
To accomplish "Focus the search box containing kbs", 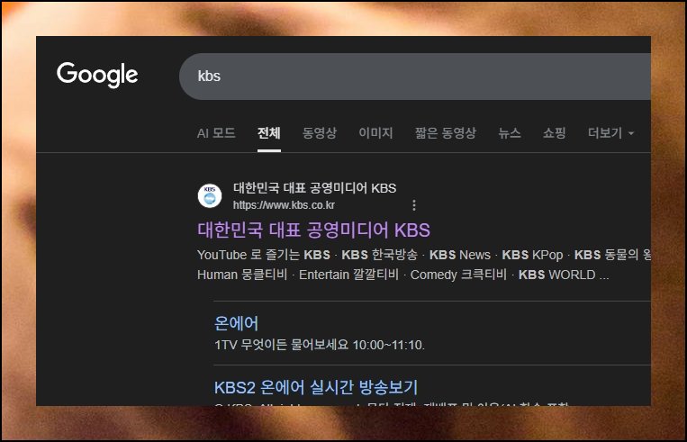I will click(415, 77).
